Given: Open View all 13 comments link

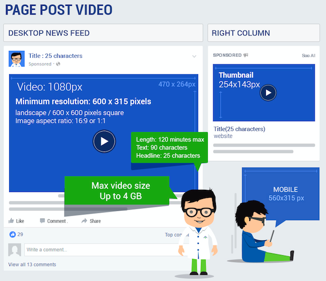Looking at the screenshot, I should 32,264.
